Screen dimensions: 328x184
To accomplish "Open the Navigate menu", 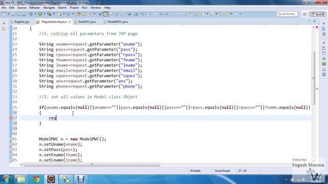I will pyautogui.click(x=49, y=8).
